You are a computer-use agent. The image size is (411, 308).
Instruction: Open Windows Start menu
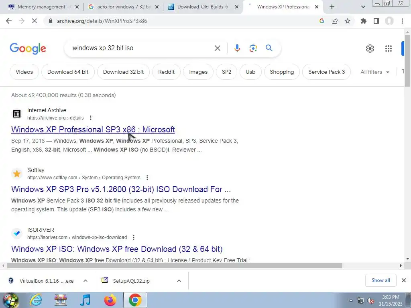tap(10, 300)
